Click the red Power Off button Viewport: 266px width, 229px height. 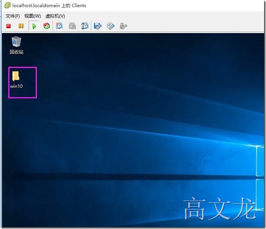(9, 26)
